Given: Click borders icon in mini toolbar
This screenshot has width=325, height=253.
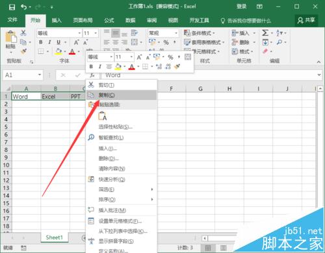Looking at the screenshot, I should (x=145, y=67).
